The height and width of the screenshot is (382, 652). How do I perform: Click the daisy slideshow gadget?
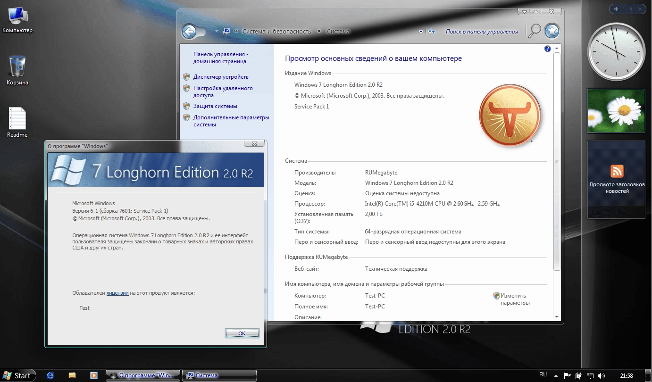[x=616, y=111]
